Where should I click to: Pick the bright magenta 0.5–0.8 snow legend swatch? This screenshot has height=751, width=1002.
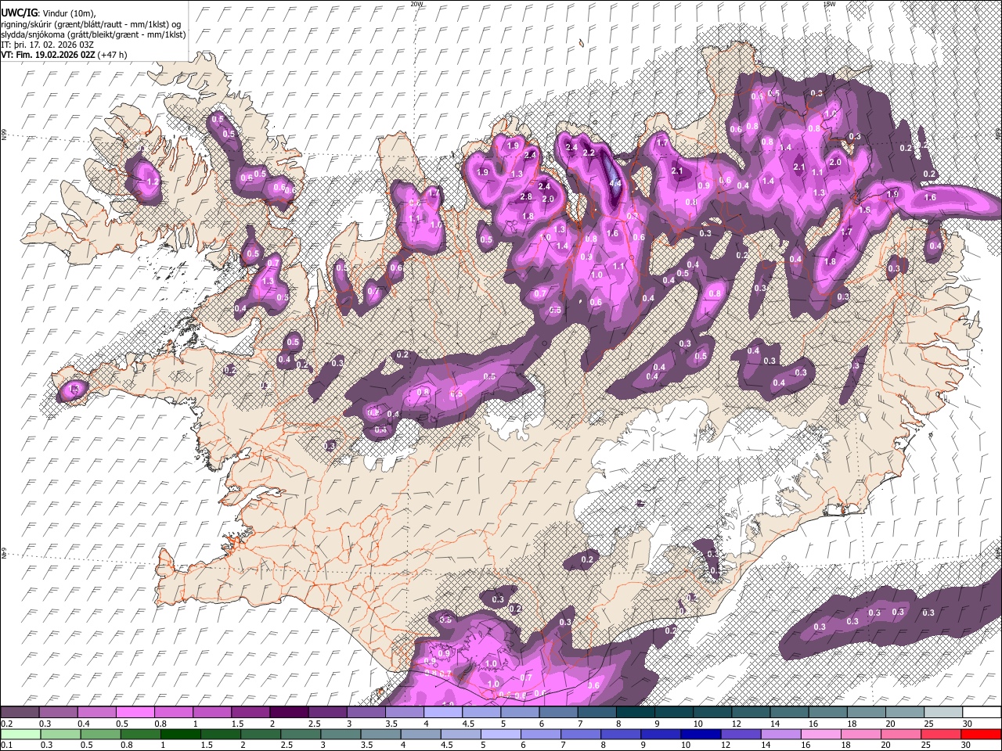coord(135,712)
